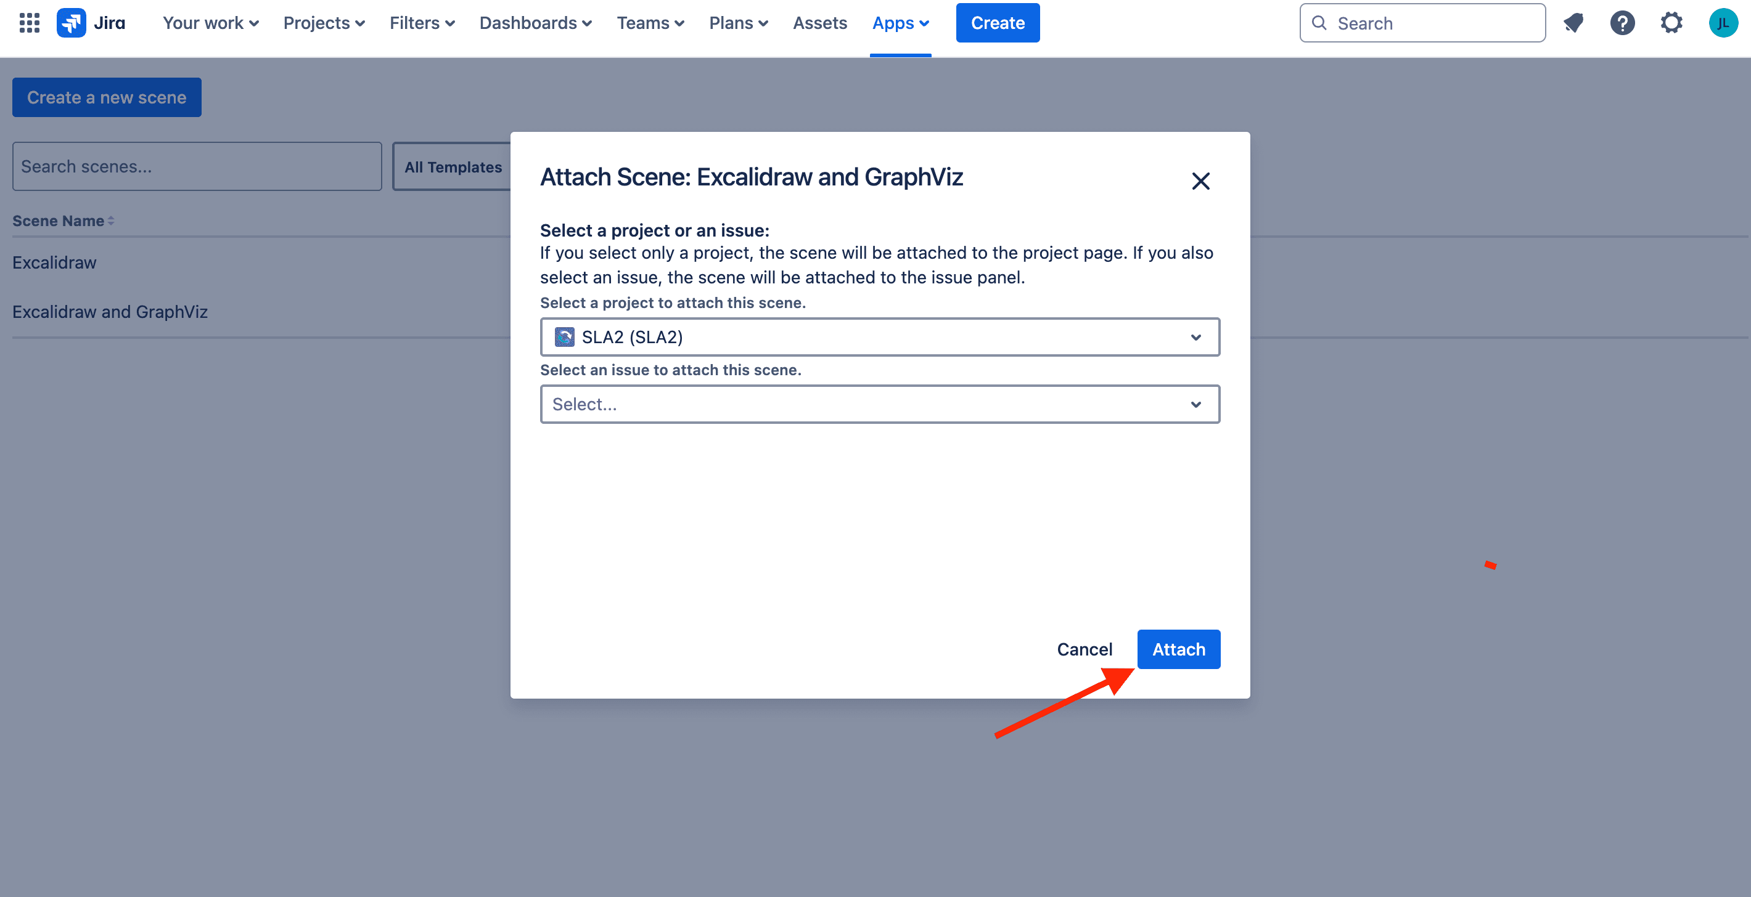The width and height of the screenshot is (1751, 897).
Task: Expand the Projects menu
Action: click(x=324, y=23)
